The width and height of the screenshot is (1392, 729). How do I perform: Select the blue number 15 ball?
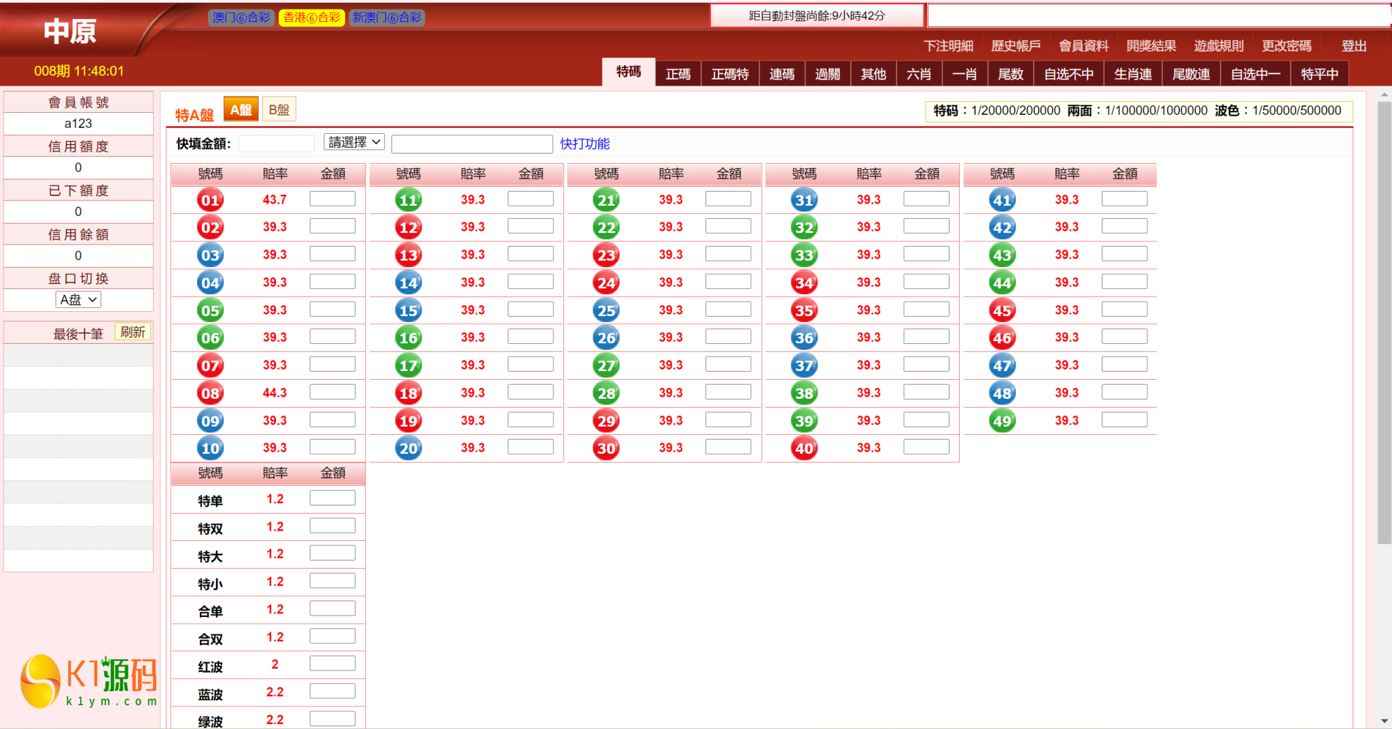click(408, 310)
